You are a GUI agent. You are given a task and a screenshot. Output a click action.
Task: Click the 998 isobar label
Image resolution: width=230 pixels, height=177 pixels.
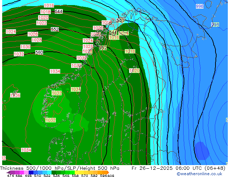pyautogui.click(x=215, y=25)
